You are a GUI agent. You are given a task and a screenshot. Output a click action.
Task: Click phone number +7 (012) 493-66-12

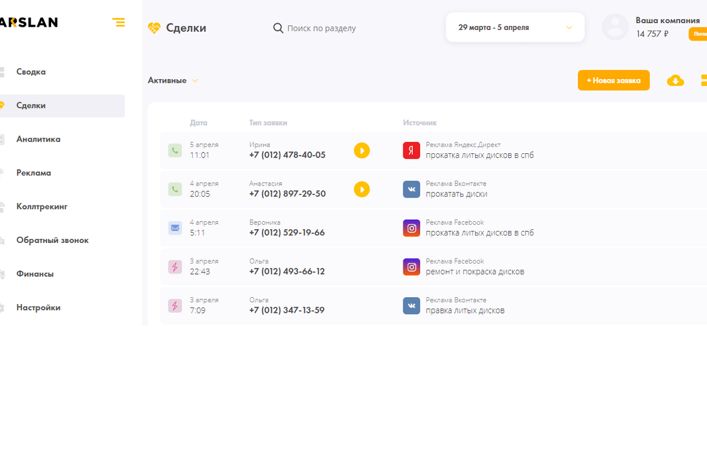point(287,272)
